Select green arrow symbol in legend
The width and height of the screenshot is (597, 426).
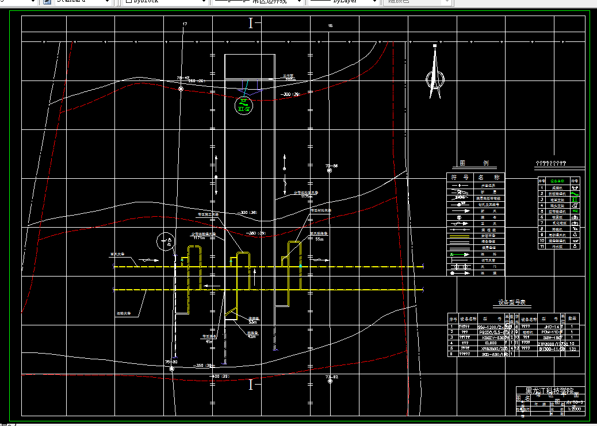coord(460,254)
